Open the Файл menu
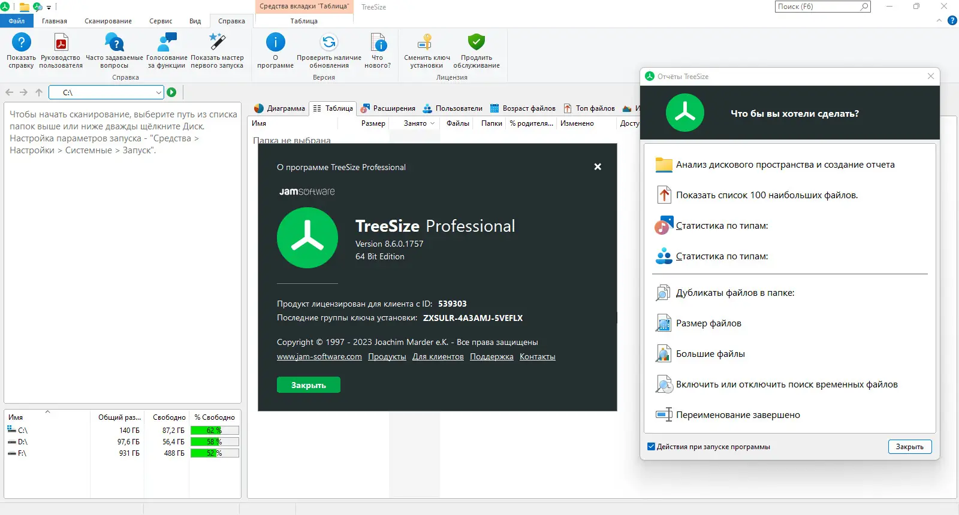The width and height of the screenshot is (959, 515). (17, 21)
